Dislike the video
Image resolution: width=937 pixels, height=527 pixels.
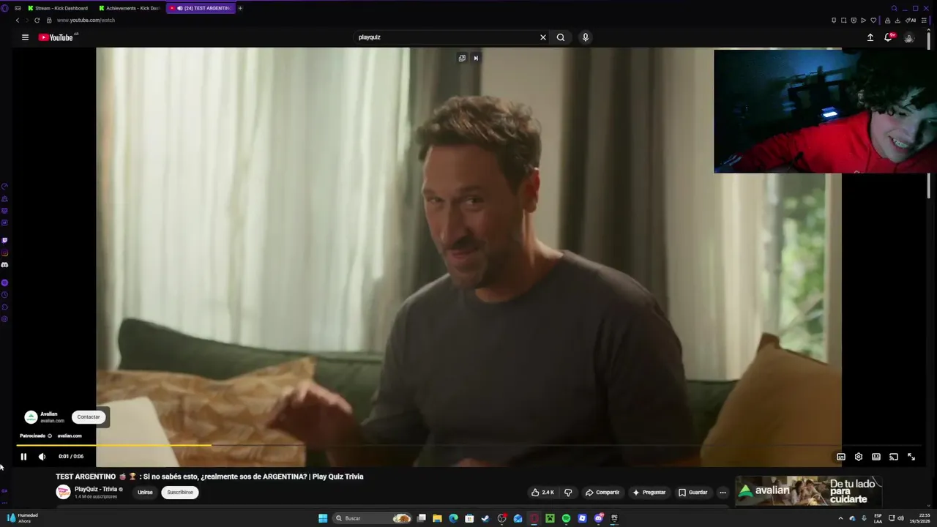point(568,493)
